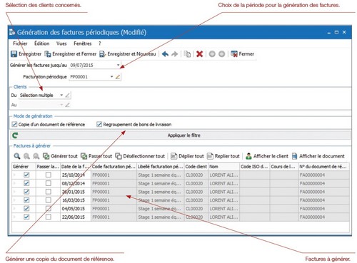Uncheck Générer for the 08/12/2014 row

pyautogui.click(x=26, y=183)
